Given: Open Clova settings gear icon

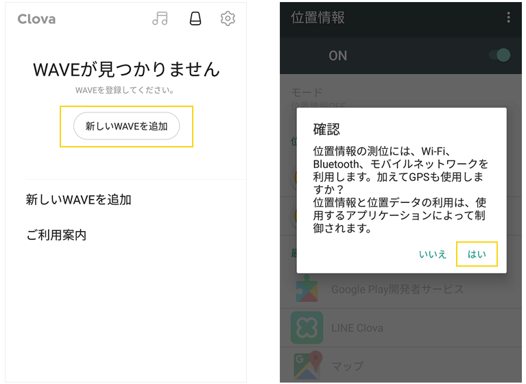Looking at the screenshot, I should [x=228, y=19].
